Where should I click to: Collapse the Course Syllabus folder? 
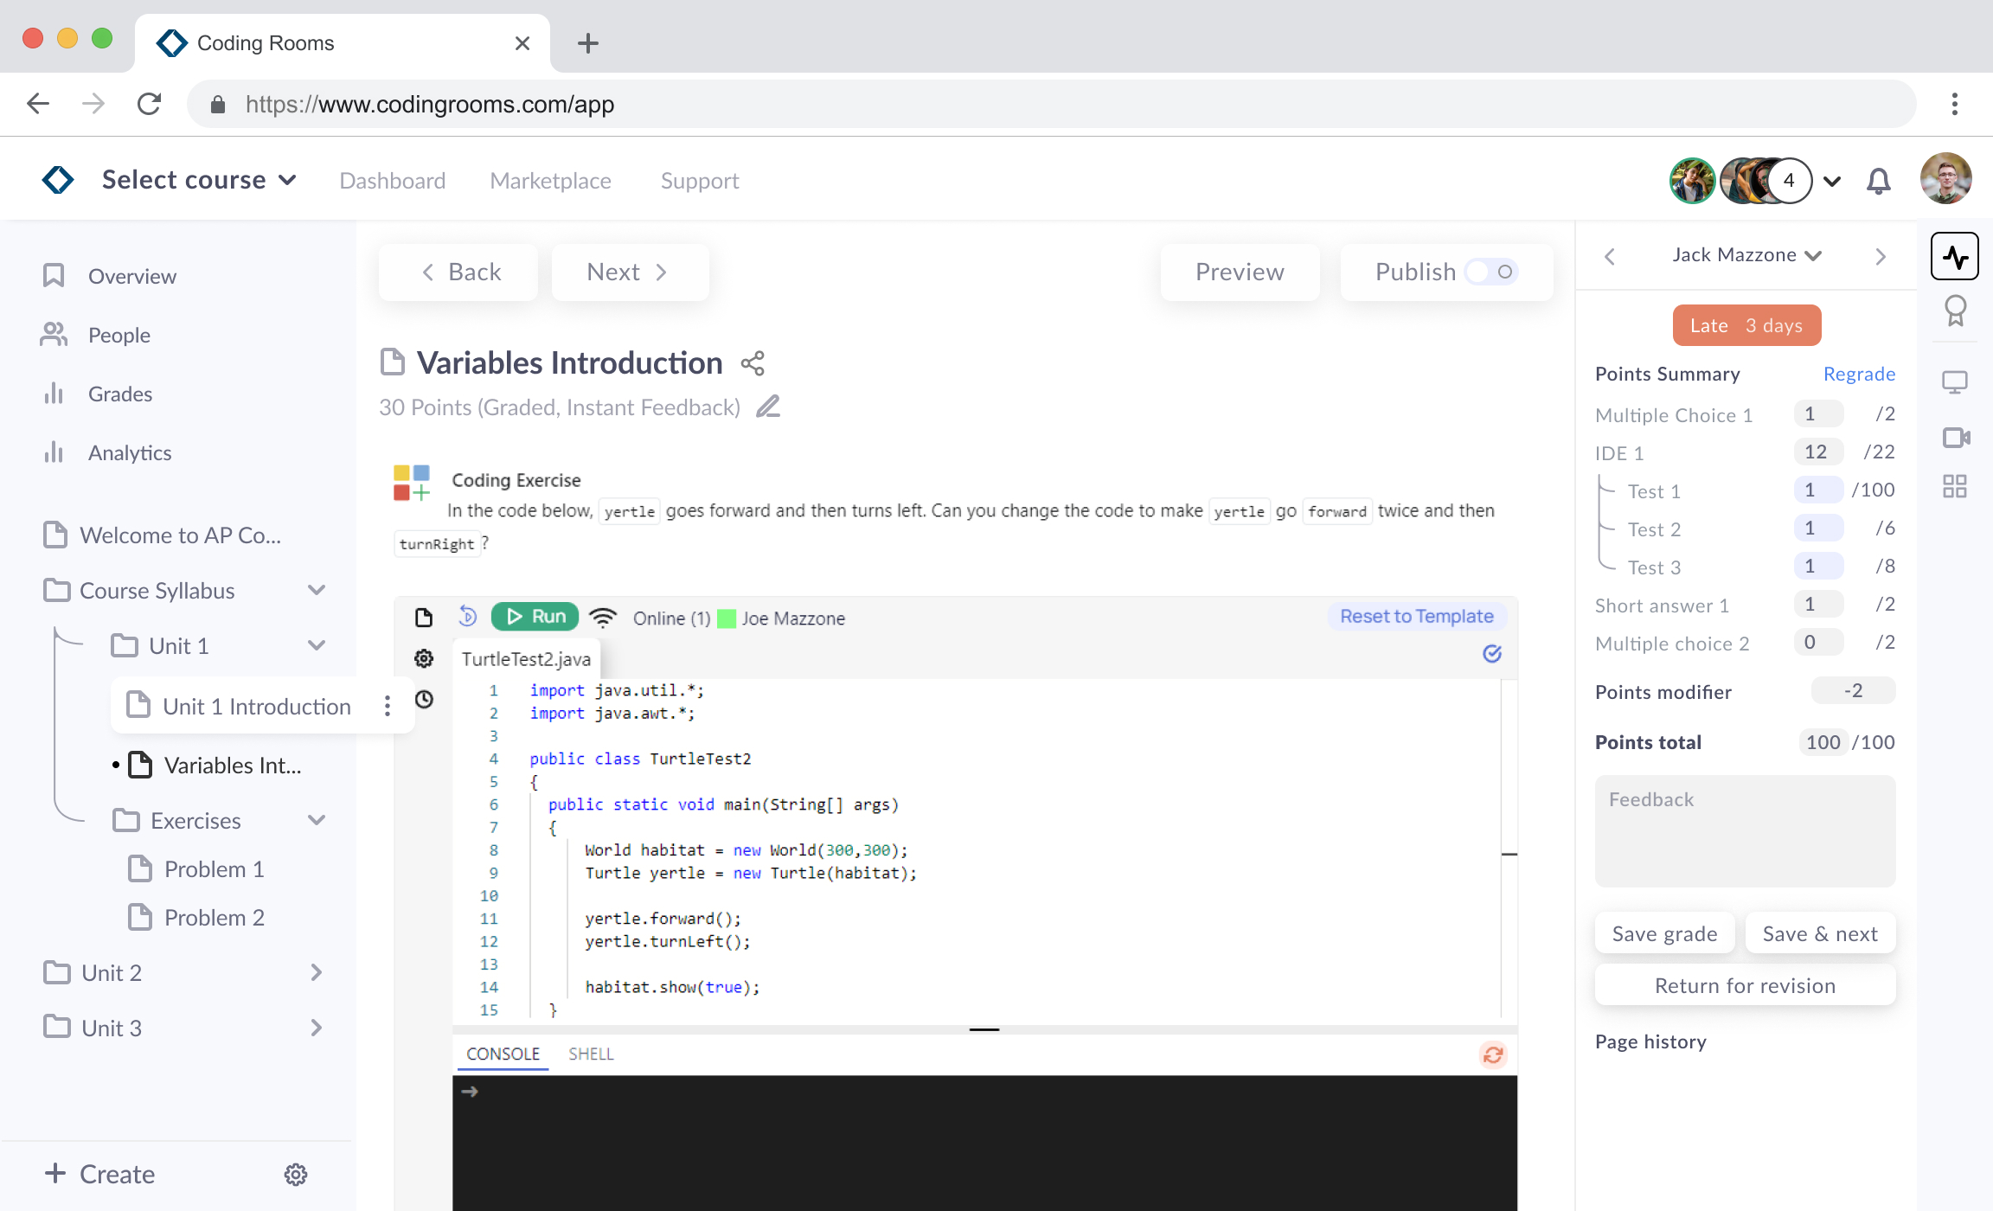[316, 591]
